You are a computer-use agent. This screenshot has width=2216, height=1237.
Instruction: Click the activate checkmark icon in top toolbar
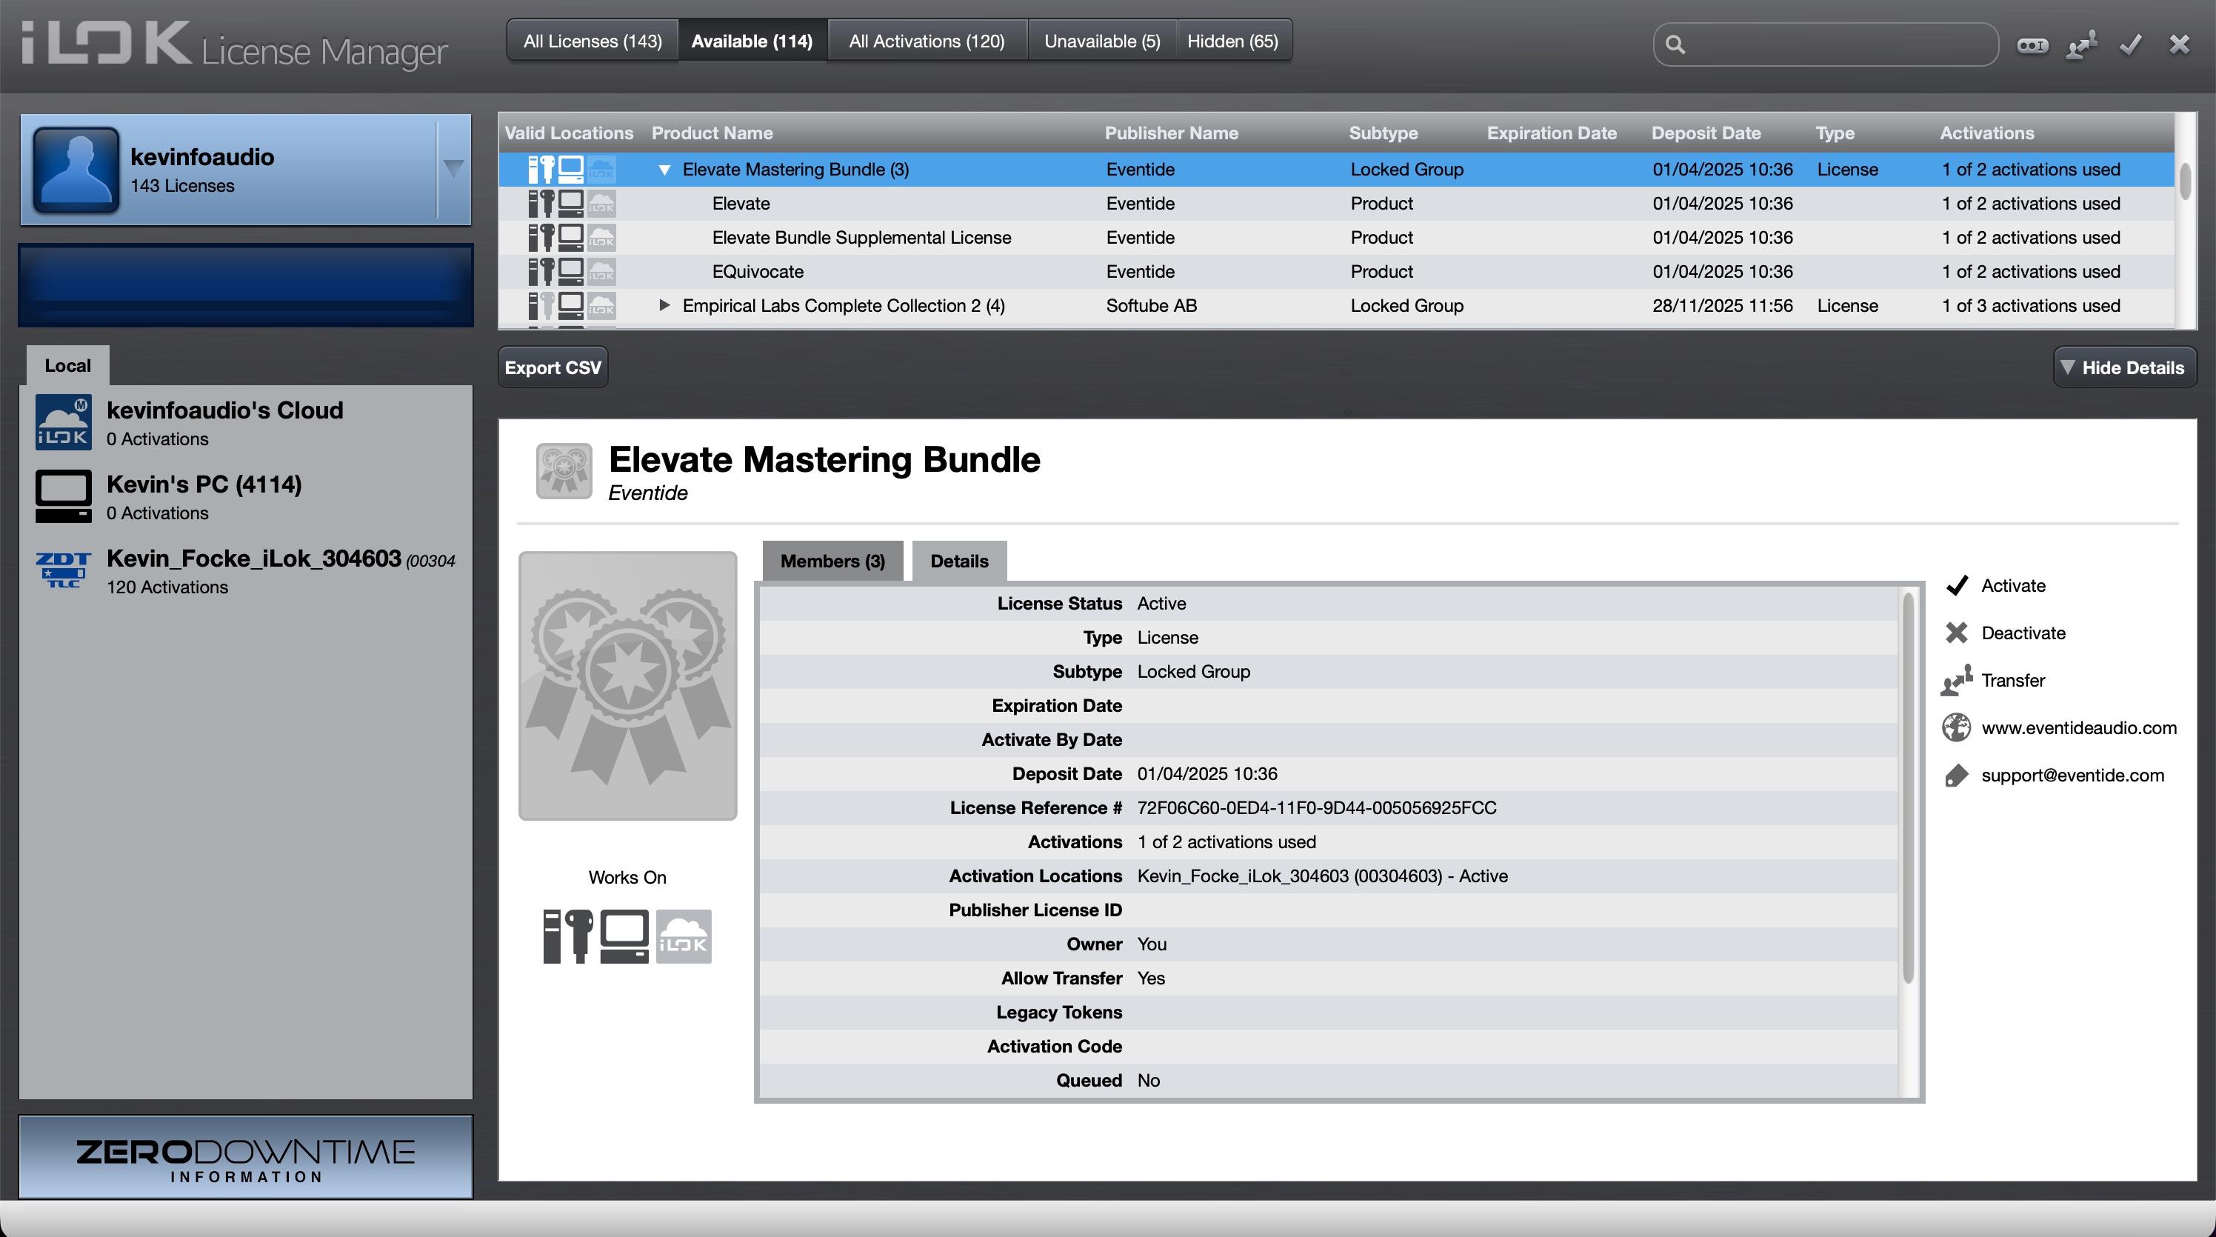2130,44
